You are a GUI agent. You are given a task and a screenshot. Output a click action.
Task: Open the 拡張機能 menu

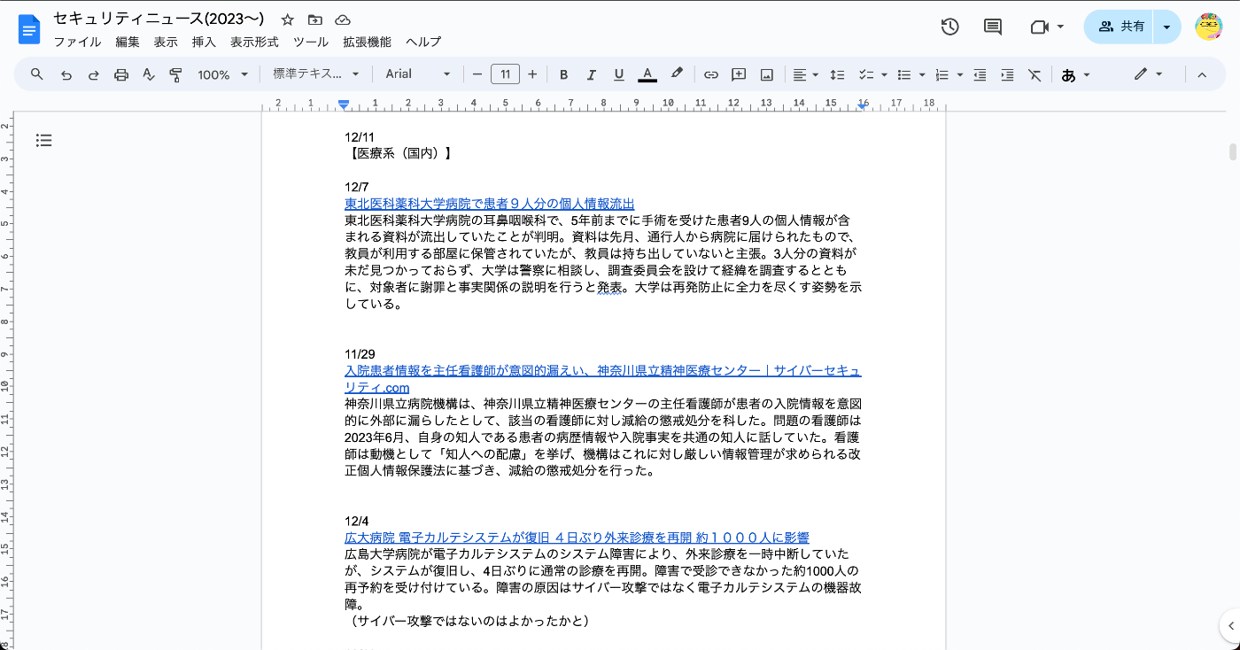[367, 42]
